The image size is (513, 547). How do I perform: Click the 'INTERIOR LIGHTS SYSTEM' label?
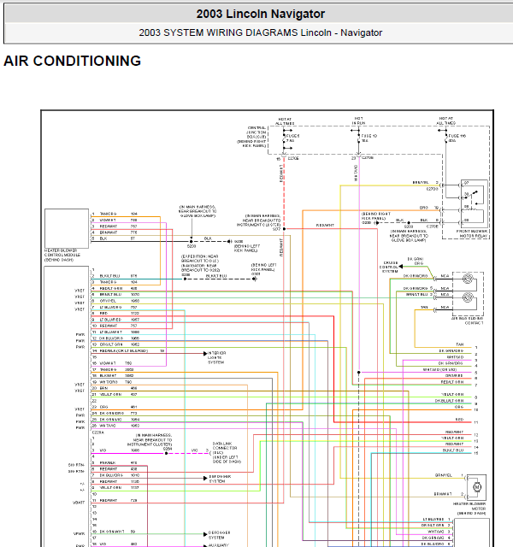pyautogui.click(x=216, y=357)
